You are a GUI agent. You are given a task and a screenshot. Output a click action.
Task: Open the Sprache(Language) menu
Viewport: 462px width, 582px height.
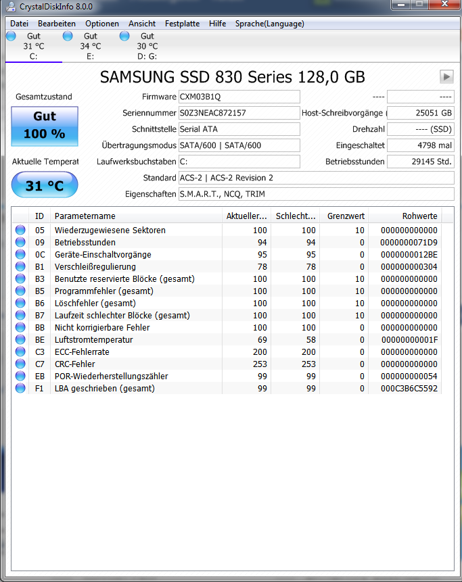pos(270,24)
